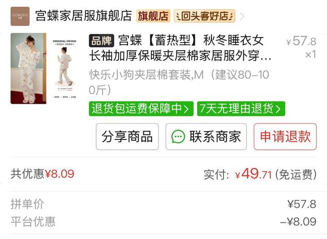Open store name 宫蝶家居服旗舰店
The width and height of the screenshot is (327, 239).
pos(84,16)
